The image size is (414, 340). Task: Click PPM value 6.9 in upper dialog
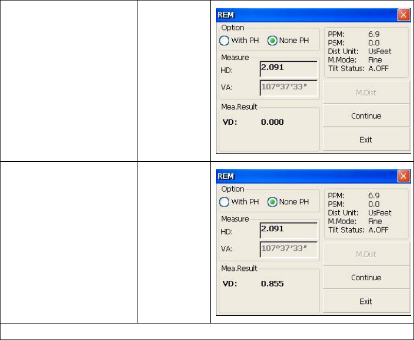374,35
